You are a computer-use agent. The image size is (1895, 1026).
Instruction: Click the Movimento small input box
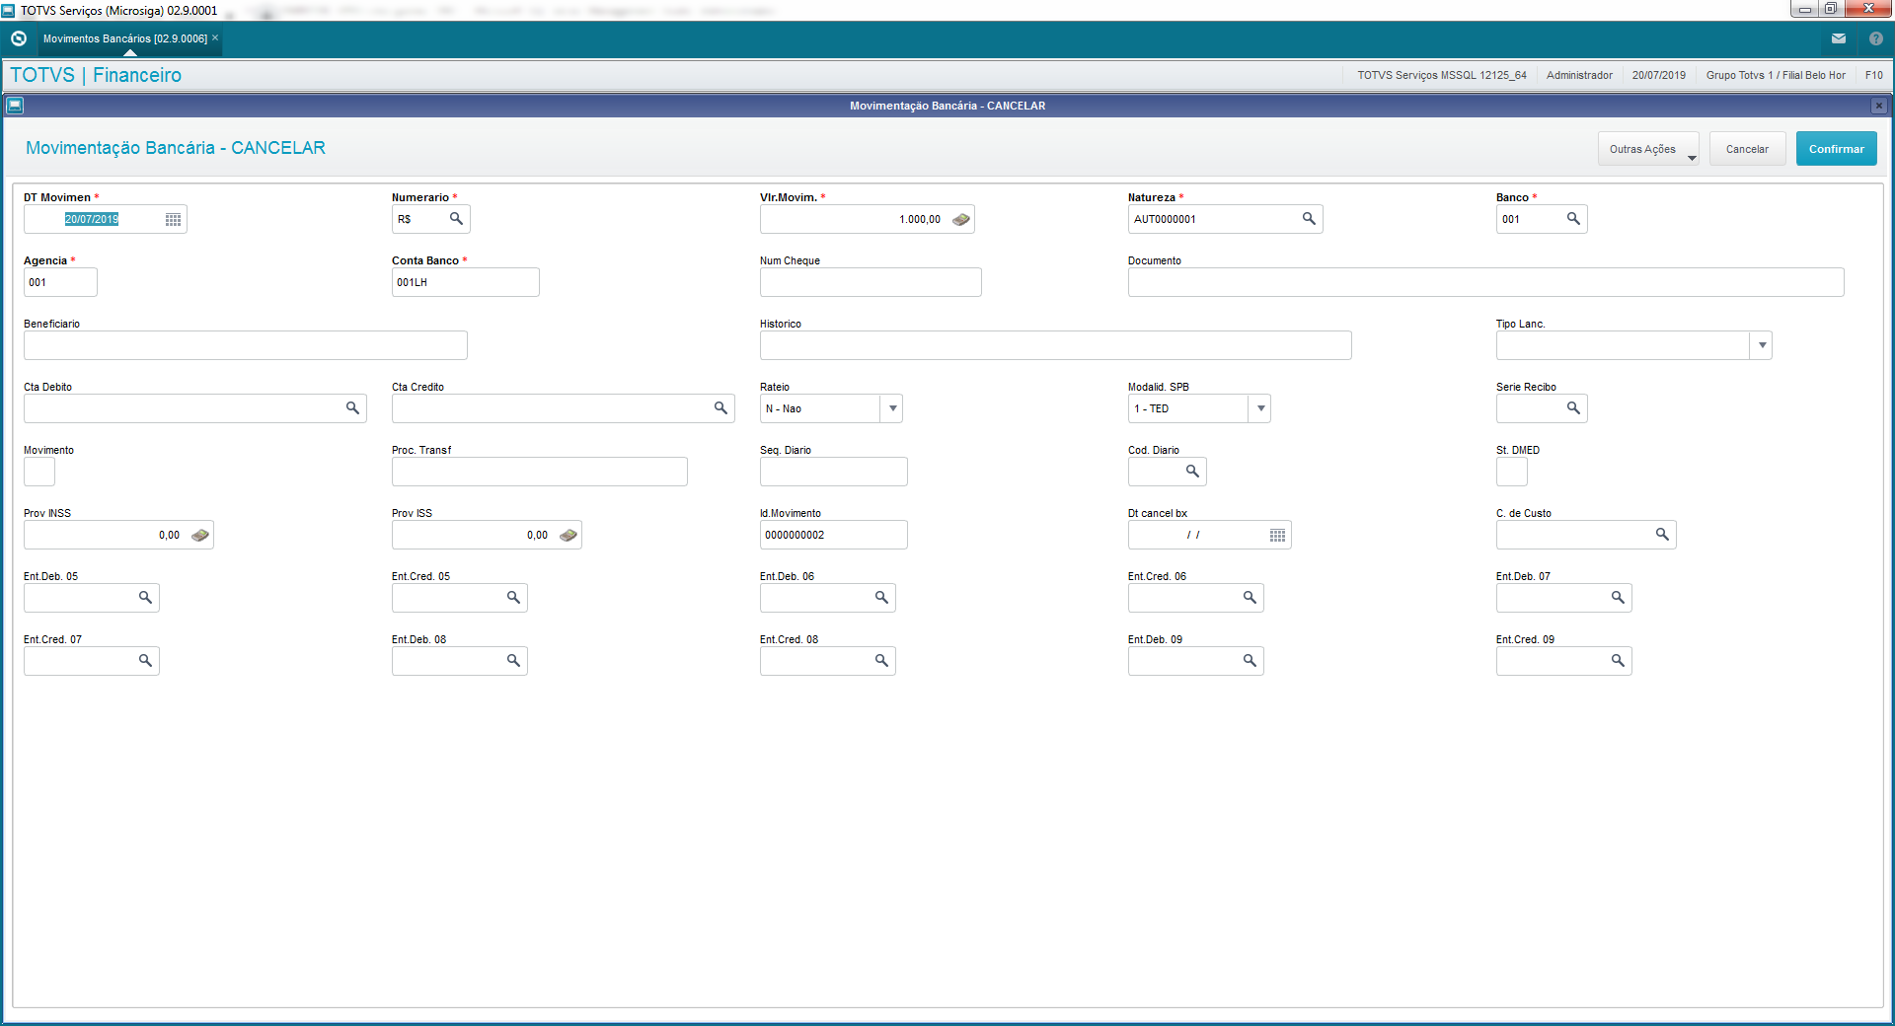click(39, 472)
